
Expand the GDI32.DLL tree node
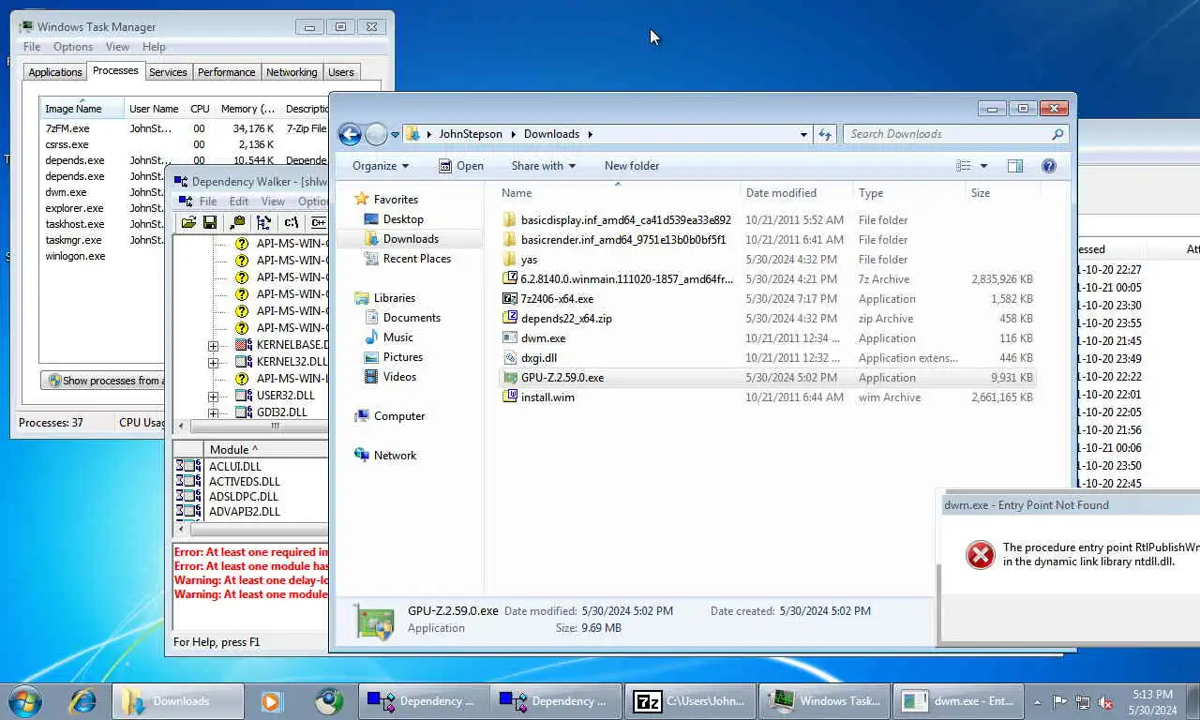[x=214, y=412]
